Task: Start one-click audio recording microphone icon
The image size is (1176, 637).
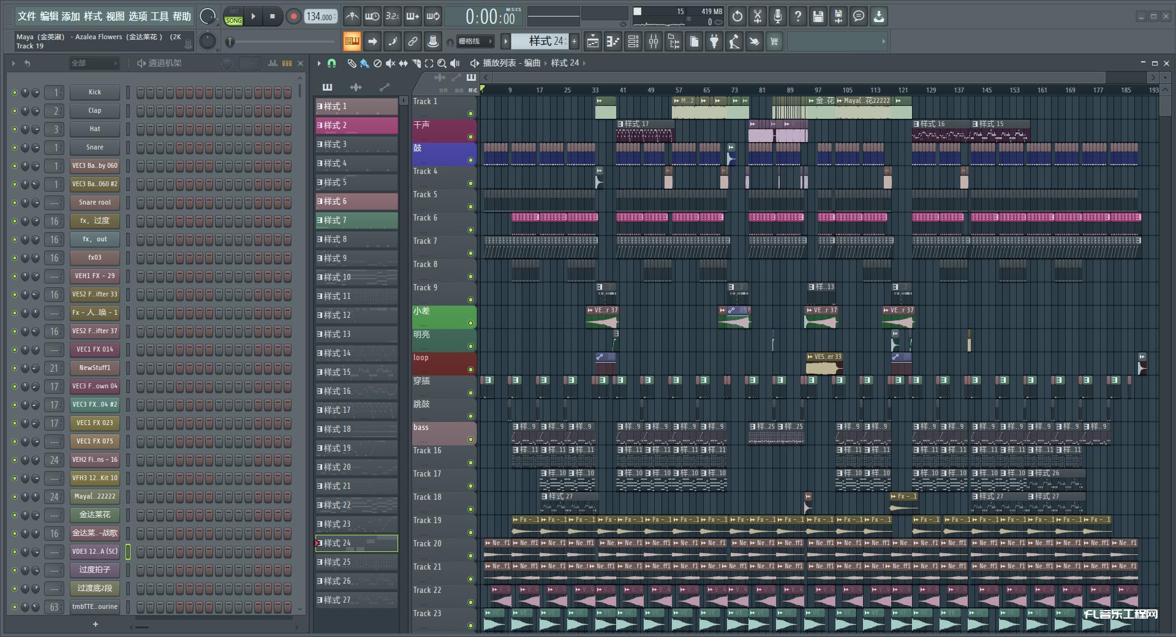Action: [x=778, y=17]
